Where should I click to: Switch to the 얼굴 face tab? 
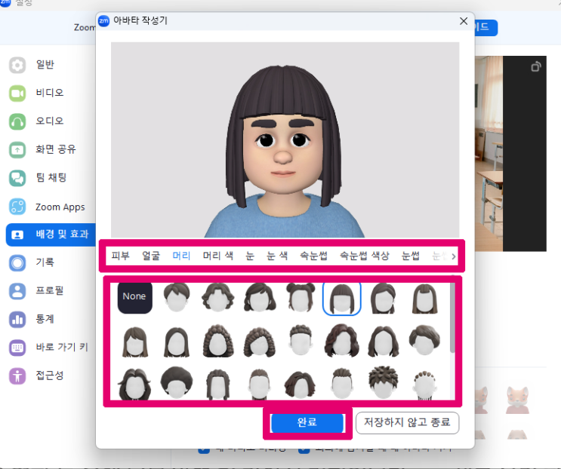click(x=151, y=256)
